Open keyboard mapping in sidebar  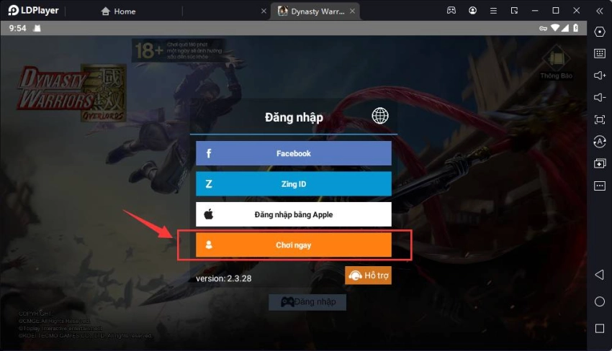coord(600,53)
